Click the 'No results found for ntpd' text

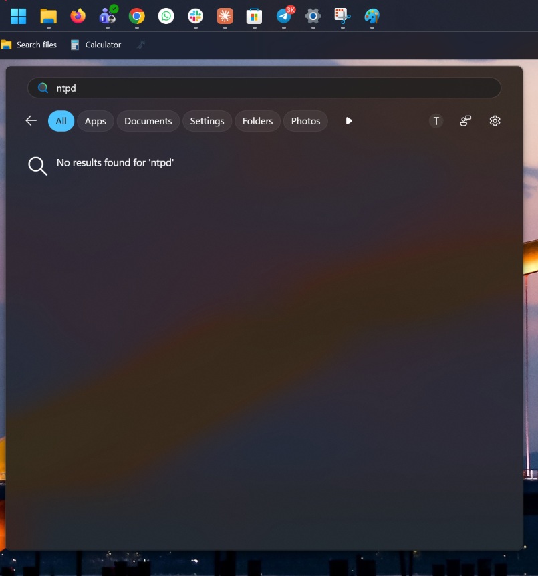tap(115, 163)
